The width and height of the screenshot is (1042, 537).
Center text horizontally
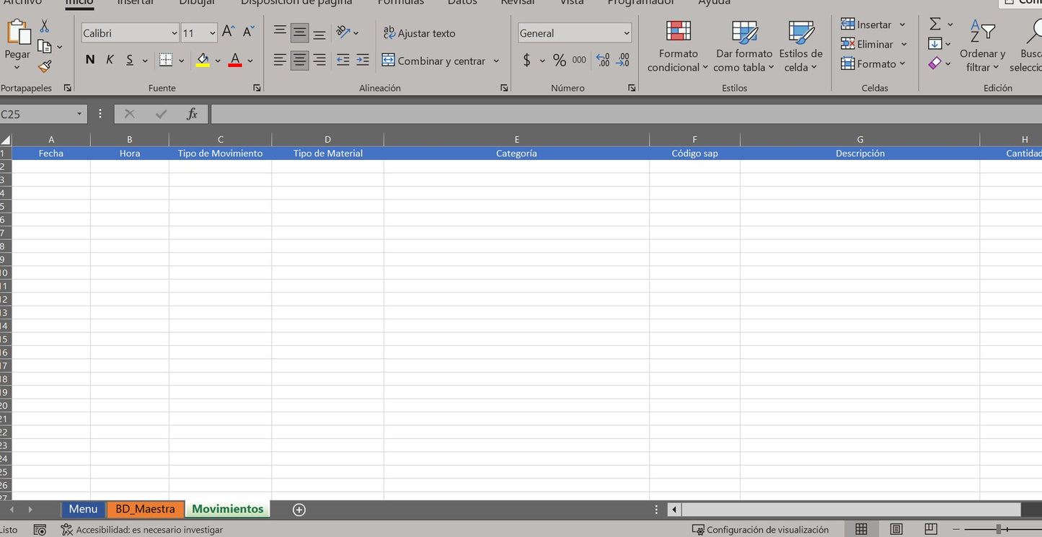300,61
